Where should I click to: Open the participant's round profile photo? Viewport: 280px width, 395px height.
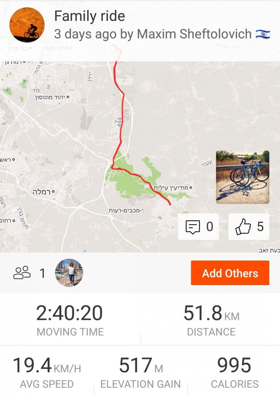[69, 273]
